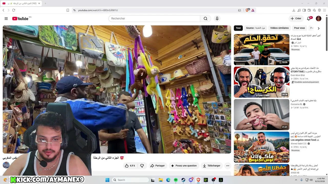
Task: Visit the 'Ahmed Sabiri 2.0' channel name
Action: coord(299,144)
